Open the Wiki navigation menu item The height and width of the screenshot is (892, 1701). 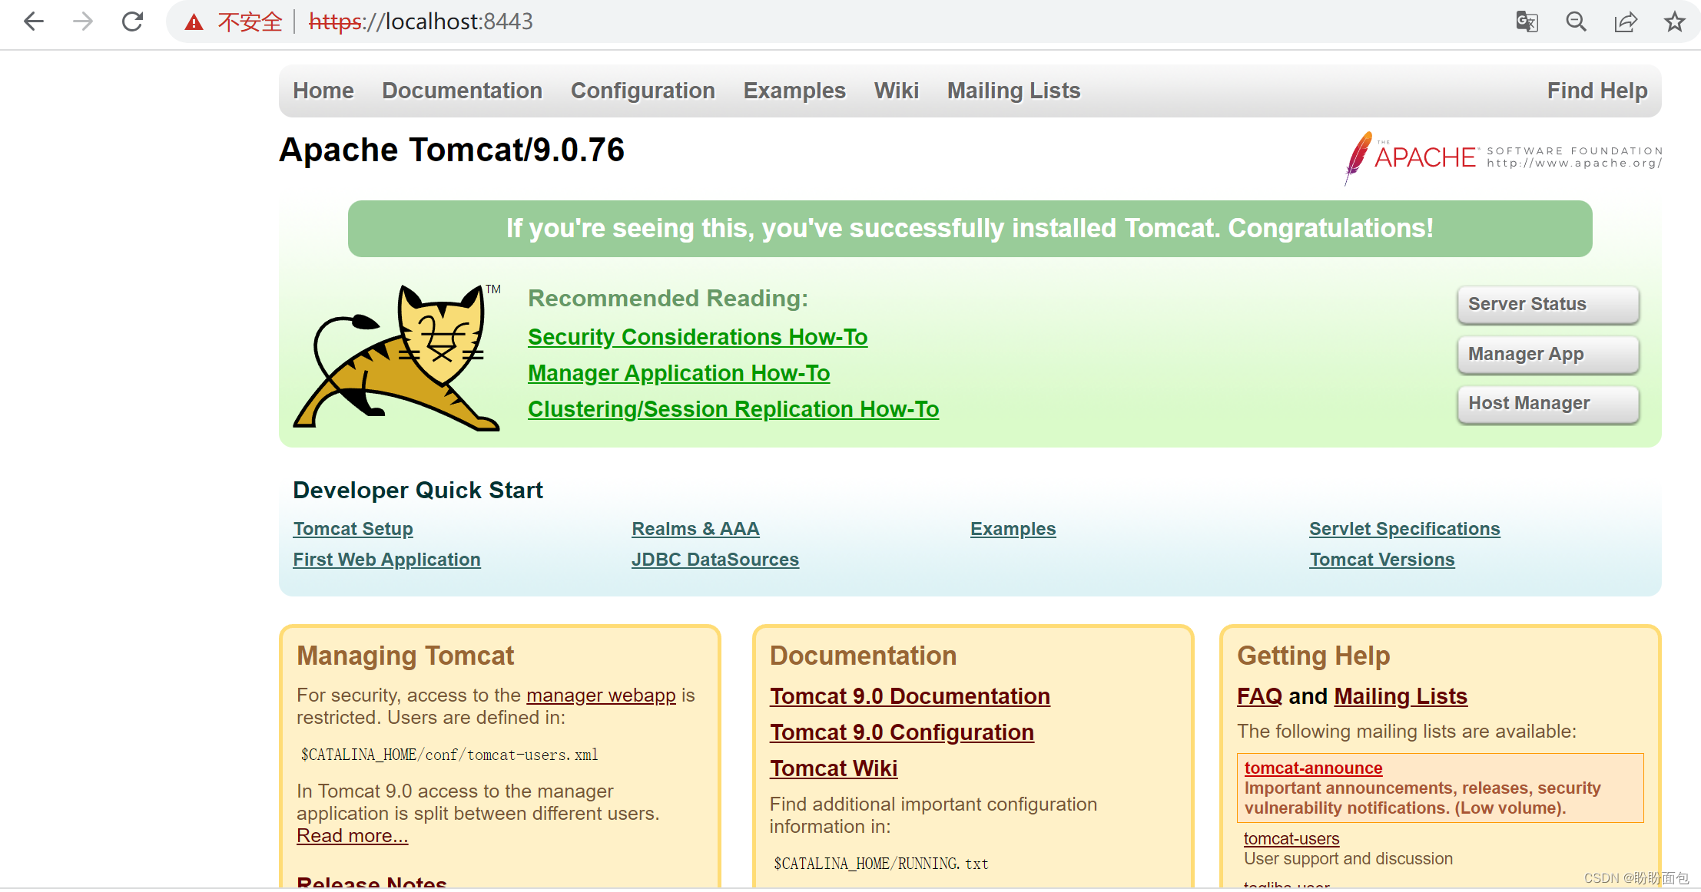click(896, 90)
